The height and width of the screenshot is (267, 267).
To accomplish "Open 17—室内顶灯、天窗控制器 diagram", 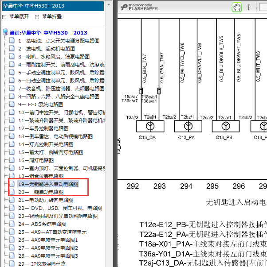I will click(61, 168).
